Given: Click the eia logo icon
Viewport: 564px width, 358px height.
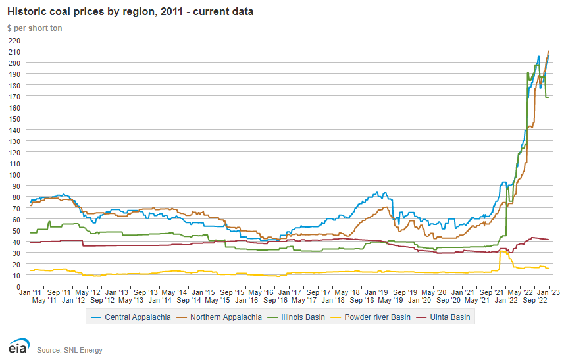Looking at the screenshot, I should (x=18, y=347).
